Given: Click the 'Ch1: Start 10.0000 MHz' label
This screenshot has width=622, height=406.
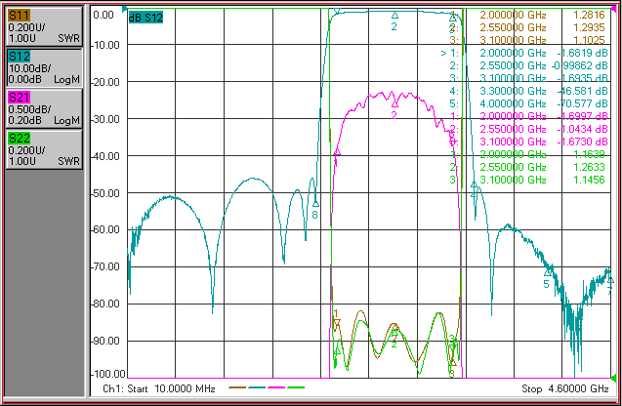Looking at the screenshot, I should pos(158,388).
